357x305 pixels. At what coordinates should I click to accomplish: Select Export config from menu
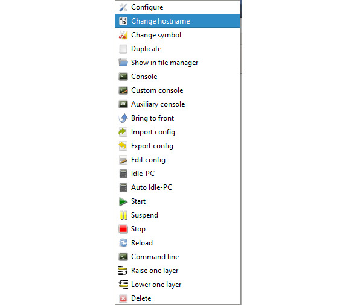click(178, 146)
